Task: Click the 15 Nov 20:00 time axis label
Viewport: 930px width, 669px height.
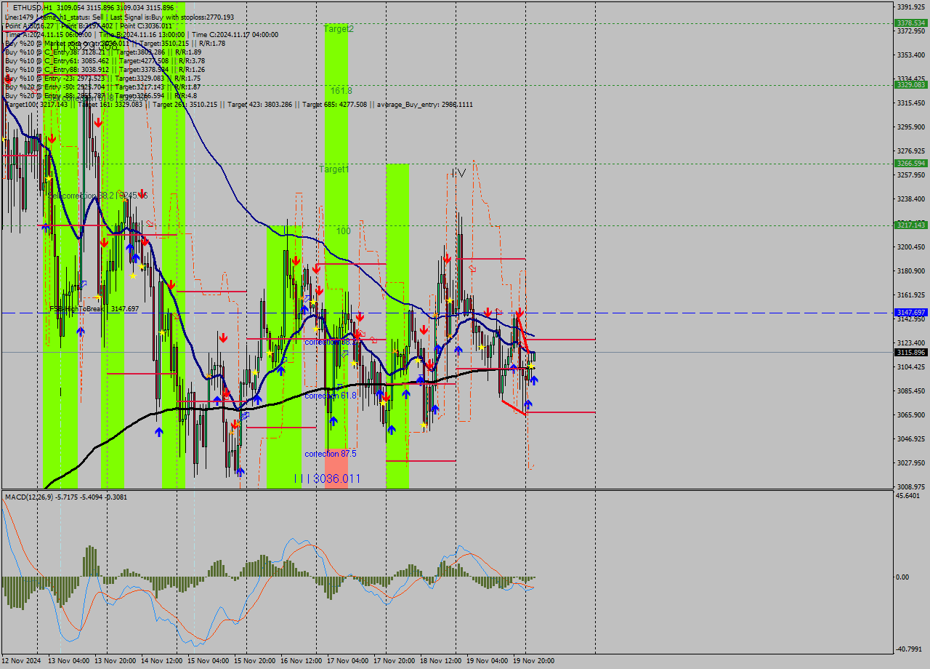Action: pos(254,661)
